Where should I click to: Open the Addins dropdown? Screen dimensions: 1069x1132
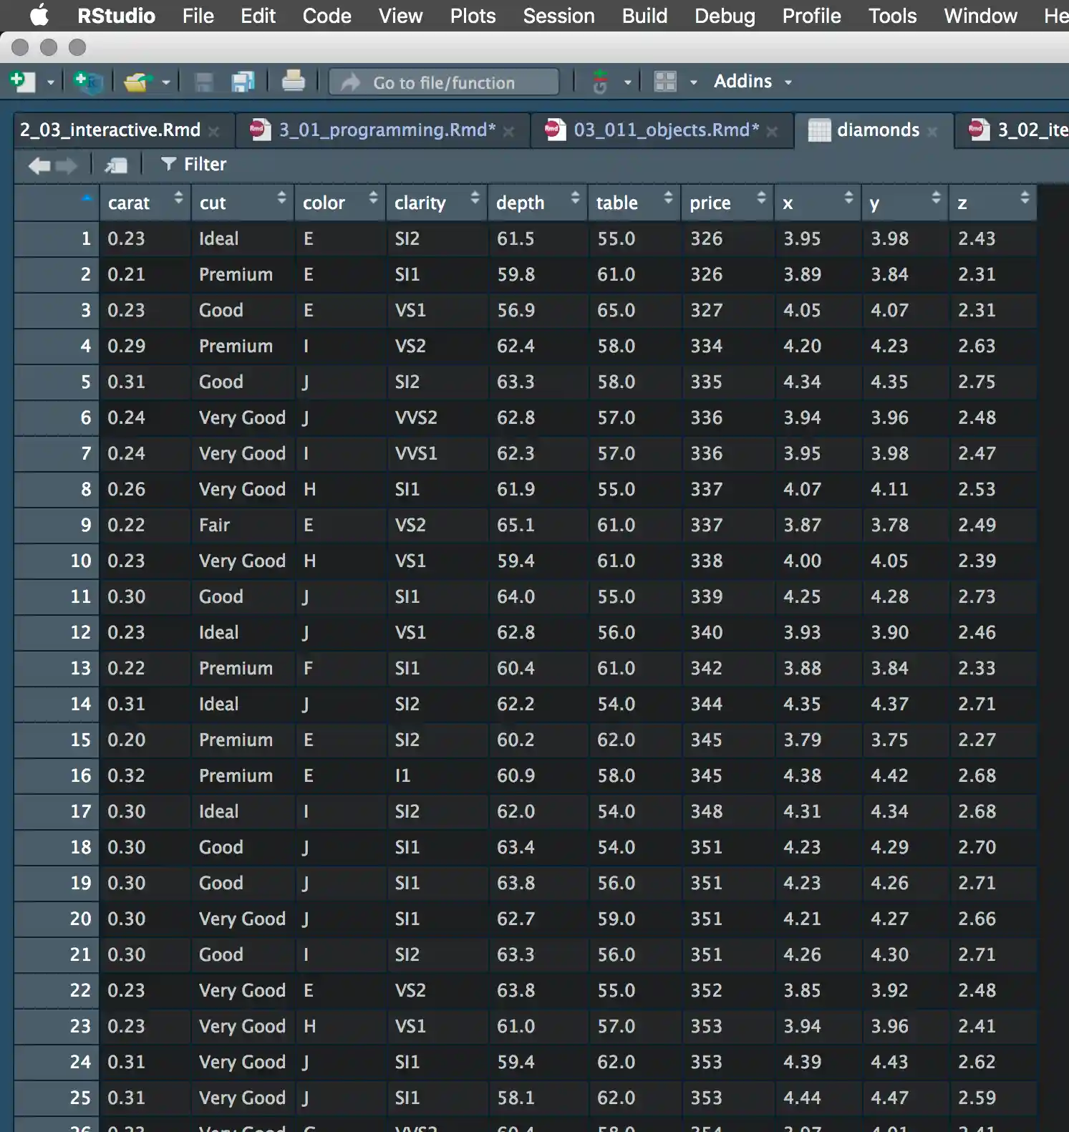pos(752,82)
